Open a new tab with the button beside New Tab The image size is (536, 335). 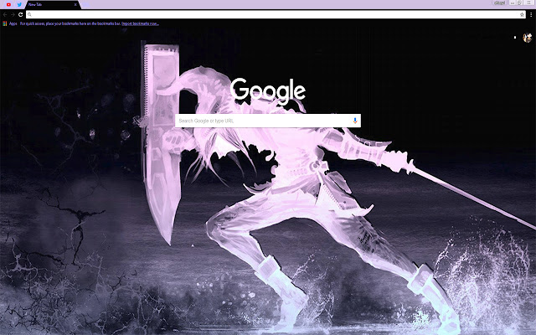85,4
